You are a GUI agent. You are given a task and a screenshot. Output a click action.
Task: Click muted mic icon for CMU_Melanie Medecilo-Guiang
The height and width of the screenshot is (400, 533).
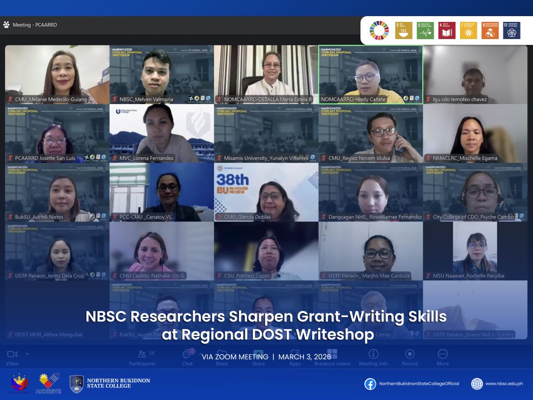(11, 99)
